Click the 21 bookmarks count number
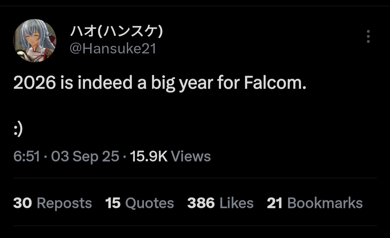 pyautogui.click(x=274, y=203)
